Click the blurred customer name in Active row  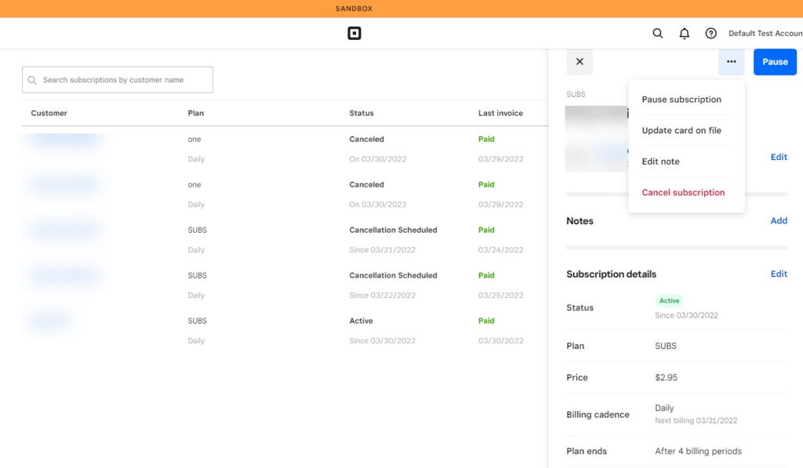click(x=49, y=321)
